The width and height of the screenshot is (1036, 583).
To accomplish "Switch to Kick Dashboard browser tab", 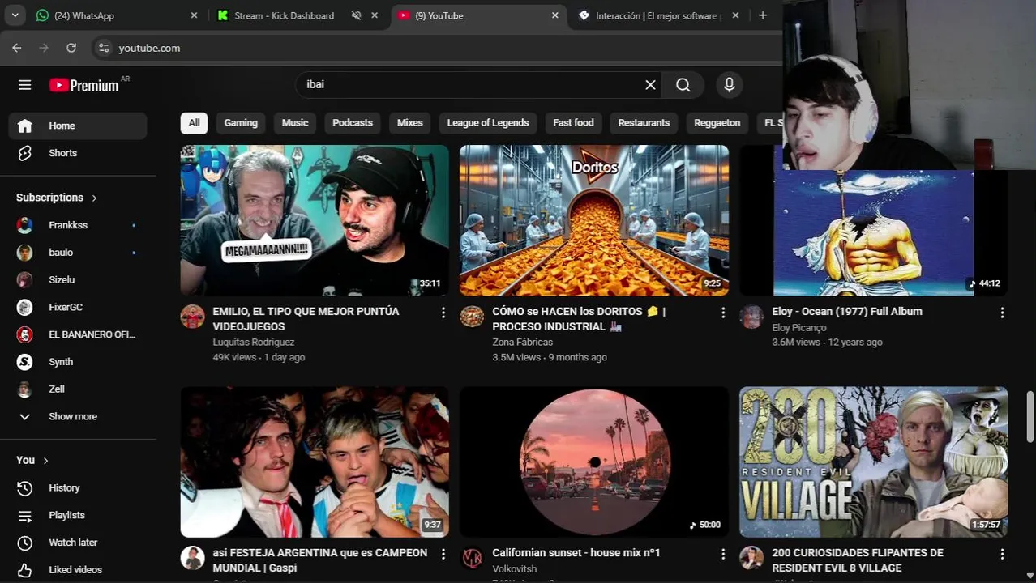I will [284, 15].
